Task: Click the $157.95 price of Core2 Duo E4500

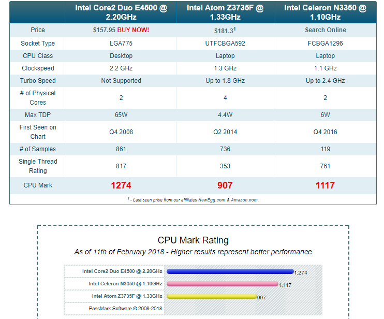Action: 104,30
